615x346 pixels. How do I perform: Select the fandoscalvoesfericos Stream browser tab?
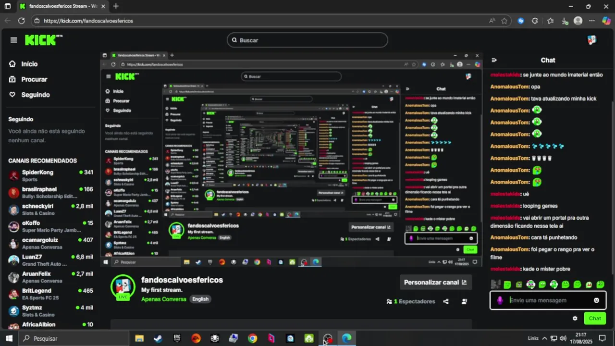tap(62, 6)
